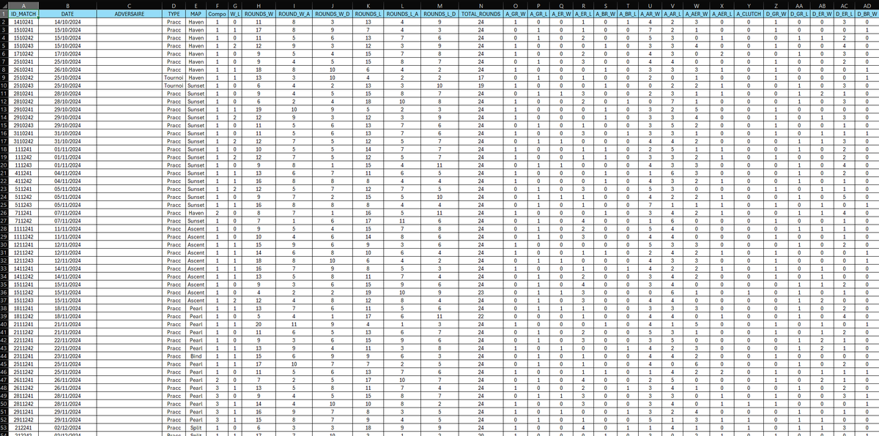Click match ID cell 212241
The height and width of the screenshot is (436, 879).
click(25, 427)
